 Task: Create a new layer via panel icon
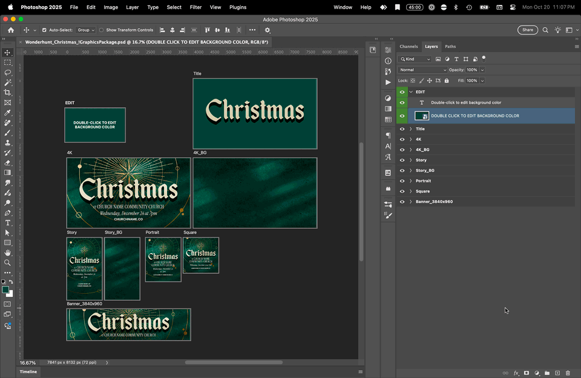tap(557, 373)
